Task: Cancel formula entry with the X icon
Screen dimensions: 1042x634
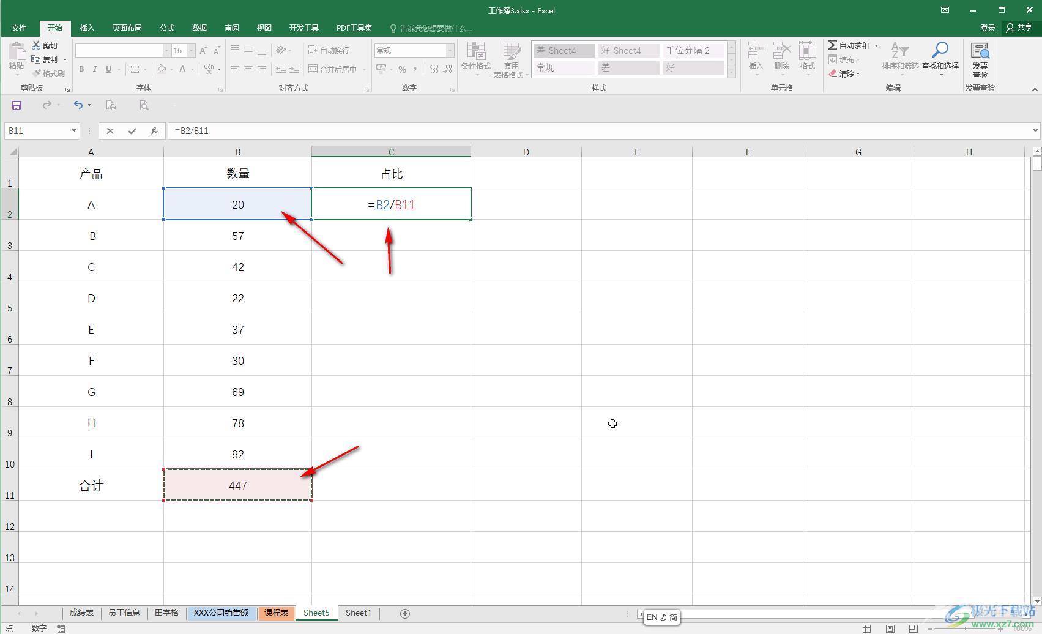Action: pyautogui.click(x=110, y=130)
